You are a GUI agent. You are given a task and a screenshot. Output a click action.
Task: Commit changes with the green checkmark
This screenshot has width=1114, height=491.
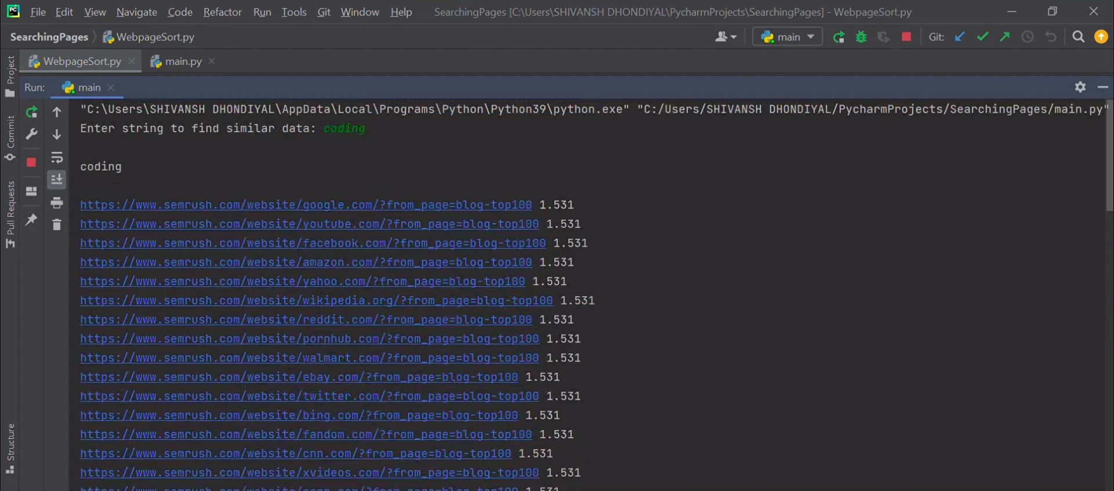982,37
